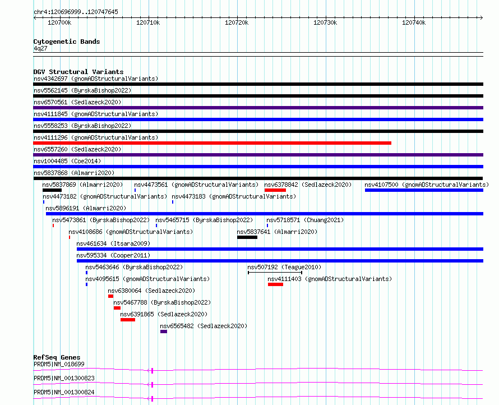The width and height of the screenshot is (499, 405).
Task: Select blue bar under nsv1004485
Action: pyautogui.click(x=258, y=167)
